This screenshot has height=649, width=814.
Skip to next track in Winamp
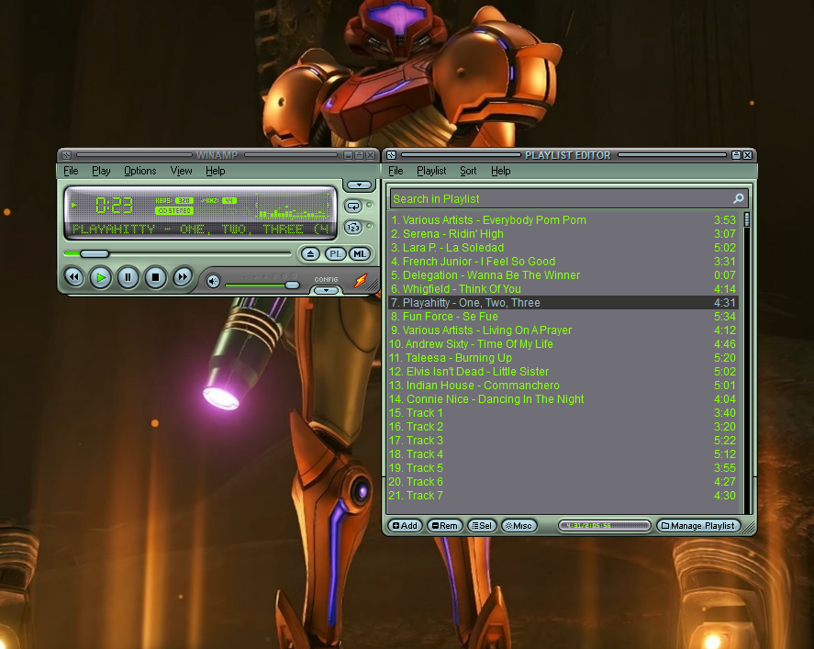click(x=183, y=277)
